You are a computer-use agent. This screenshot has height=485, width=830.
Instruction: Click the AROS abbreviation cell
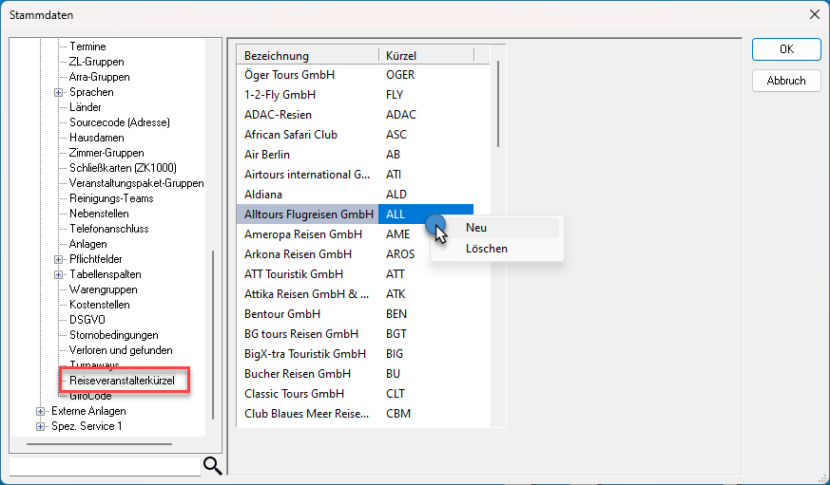(x=400, y=254)
